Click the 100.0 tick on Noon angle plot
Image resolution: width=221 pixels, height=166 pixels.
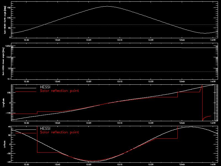point(8,46)
